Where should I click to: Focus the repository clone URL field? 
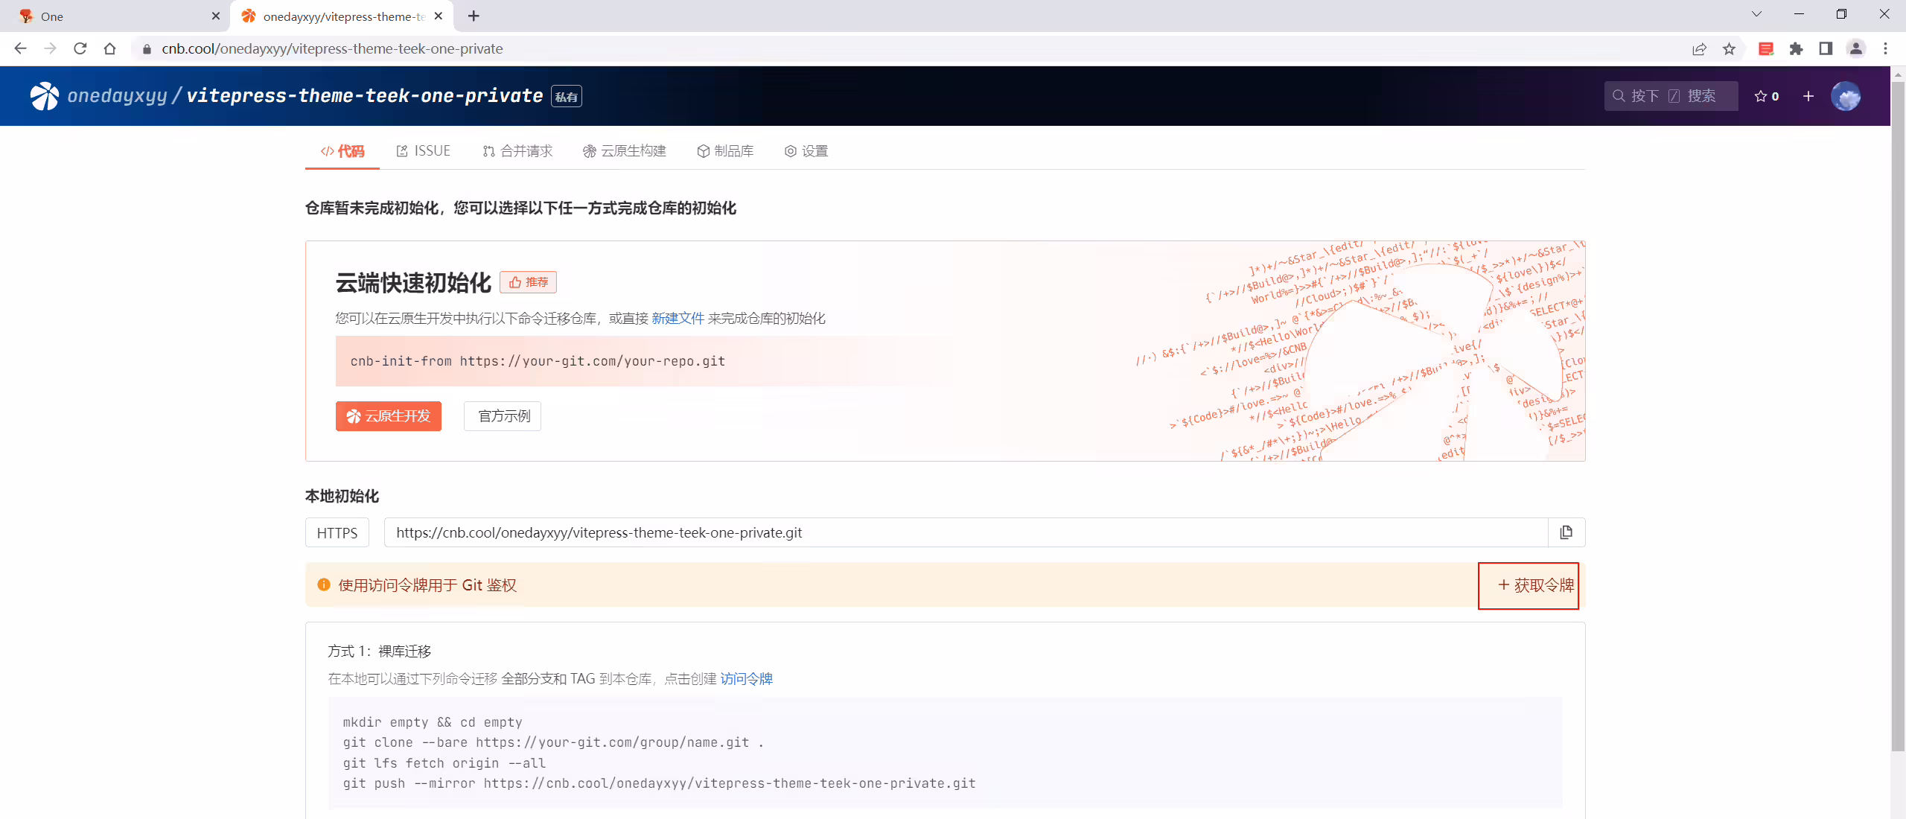pyautogui.click(x=966, y=532)
